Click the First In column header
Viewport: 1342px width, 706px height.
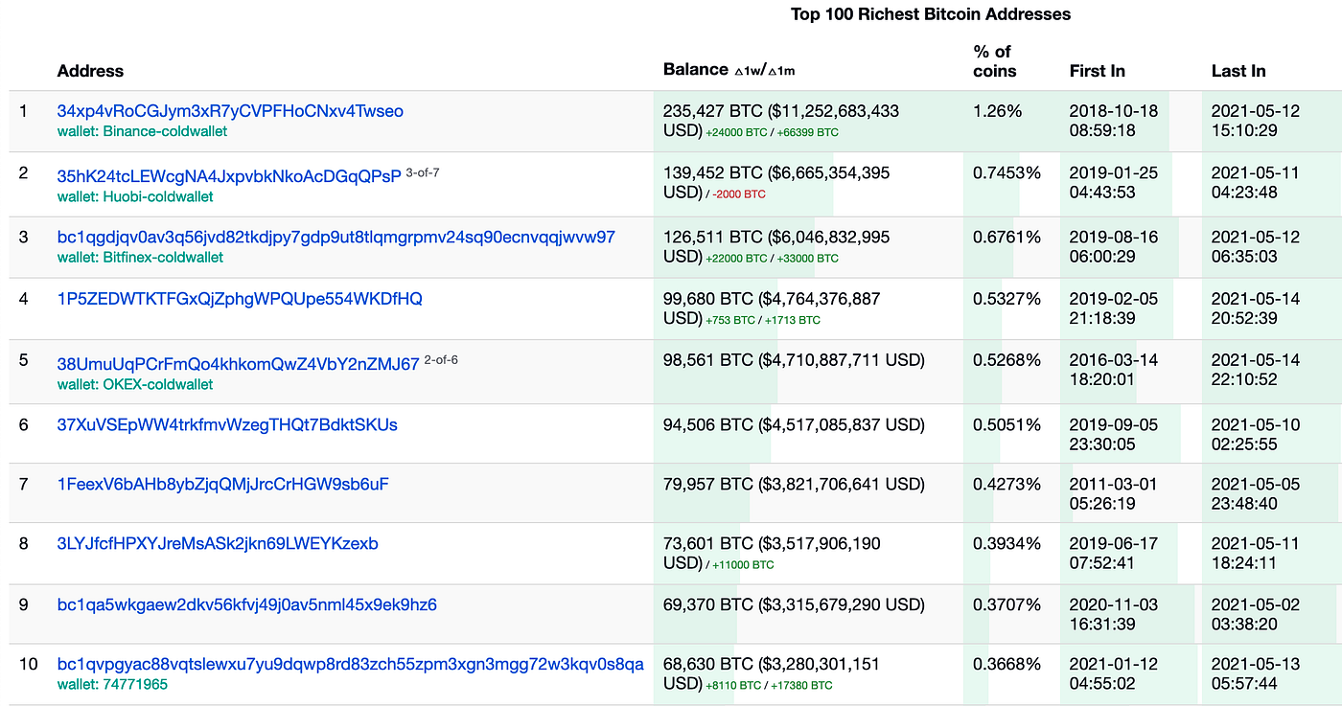tap(1098, 71)
